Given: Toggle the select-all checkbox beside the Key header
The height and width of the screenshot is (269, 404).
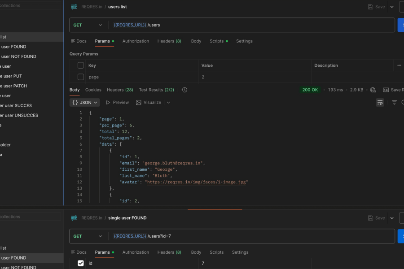Looking at the screenshot, I should click(81, 65).
